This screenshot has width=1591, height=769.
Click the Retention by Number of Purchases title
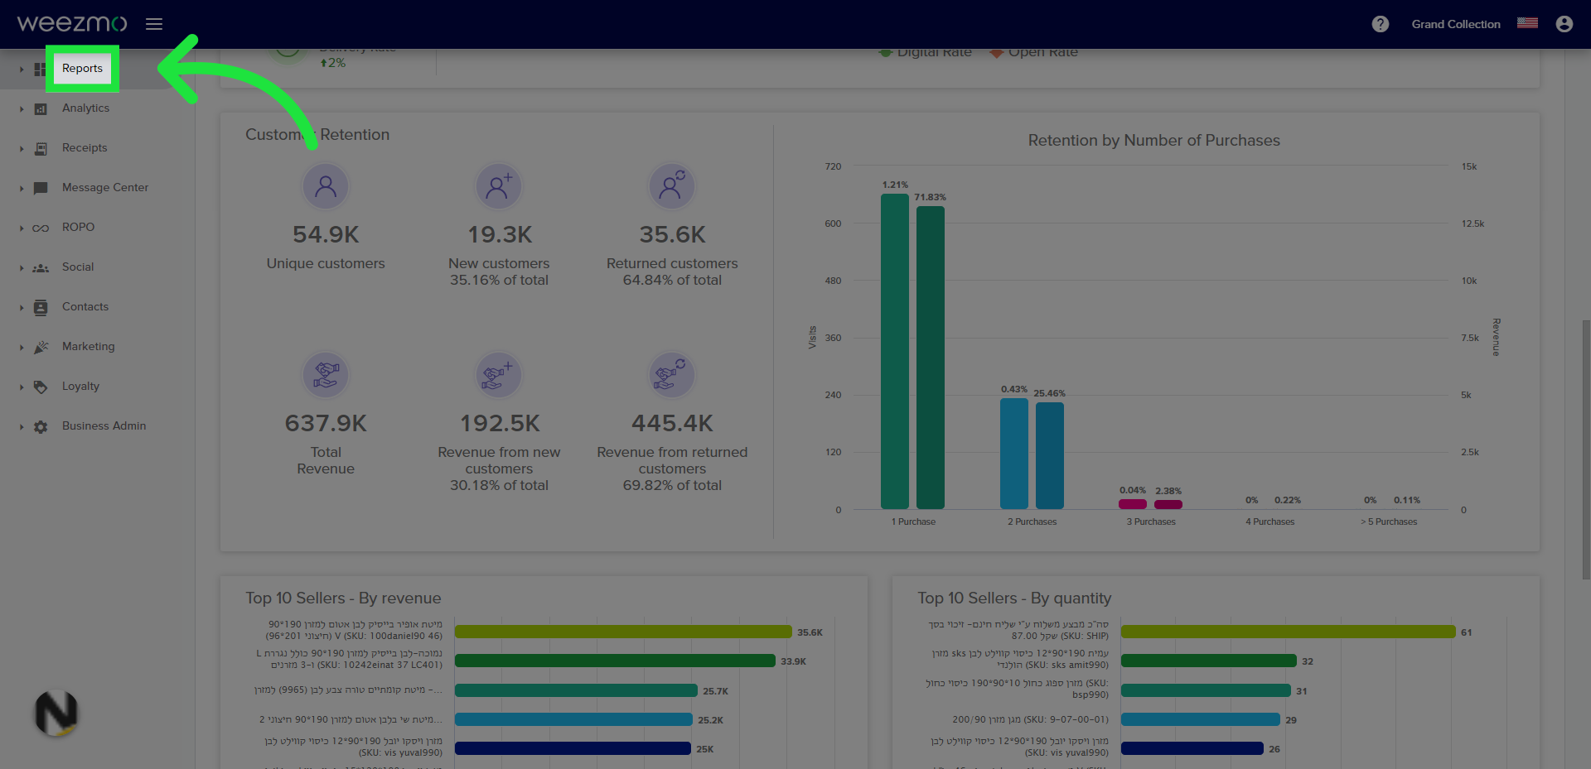point(1154,141)
